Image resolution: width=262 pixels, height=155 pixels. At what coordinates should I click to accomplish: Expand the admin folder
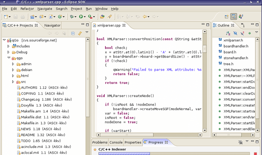[13, 64]
